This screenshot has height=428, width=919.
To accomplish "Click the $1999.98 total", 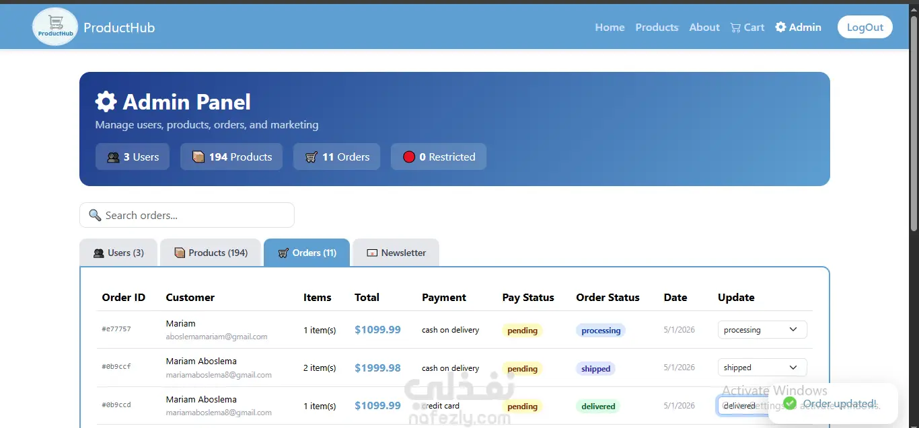I will 377,368.
